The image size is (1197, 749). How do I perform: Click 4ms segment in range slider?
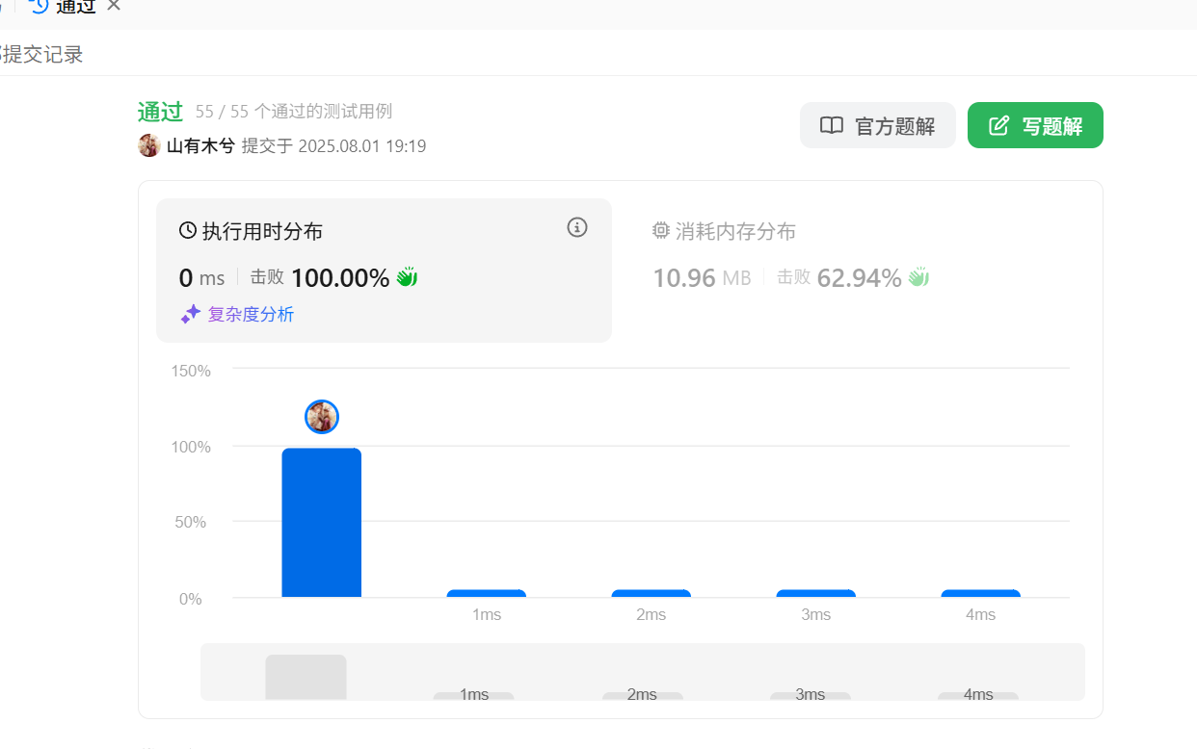978,695
